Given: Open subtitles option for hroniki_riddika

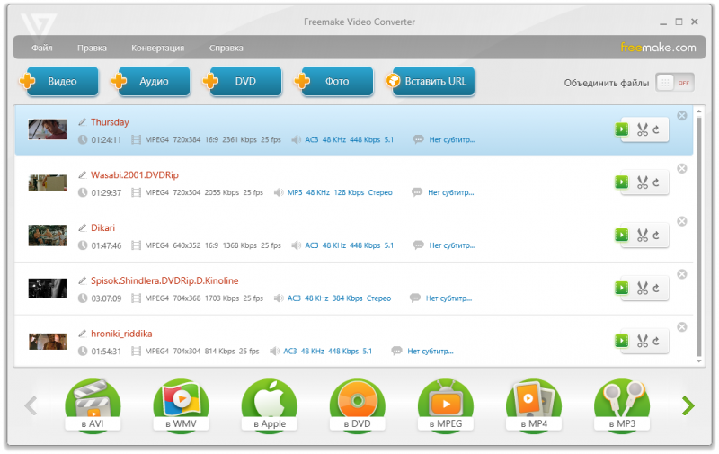Looking at the screenshot, I should [431, 351].
